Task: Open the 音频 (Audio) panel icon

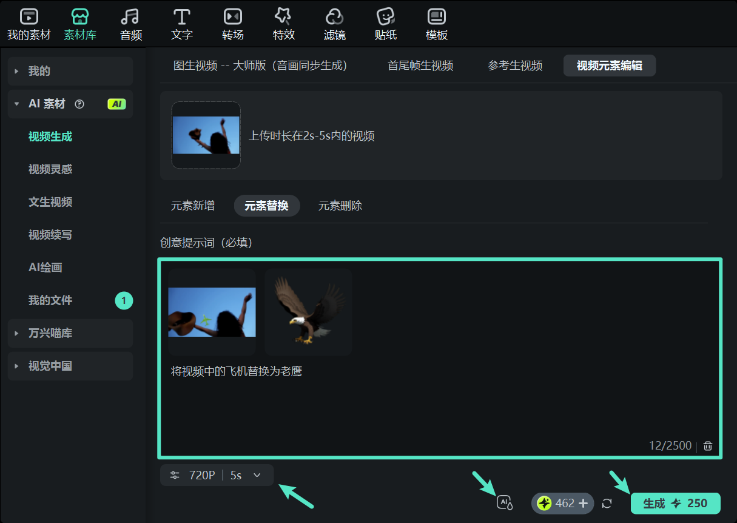Action: pyautogui.click(x=130, y=17)
